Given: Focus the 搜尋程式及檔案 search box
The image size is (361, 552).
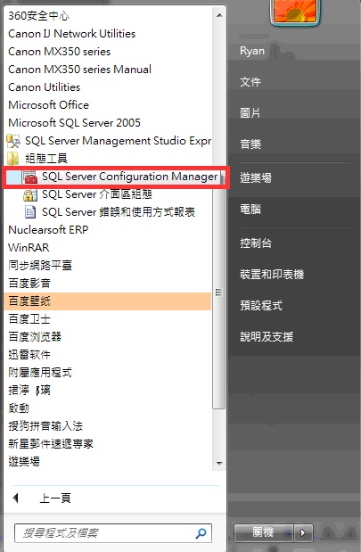Looking at the screenshot, I should [113, 533].
